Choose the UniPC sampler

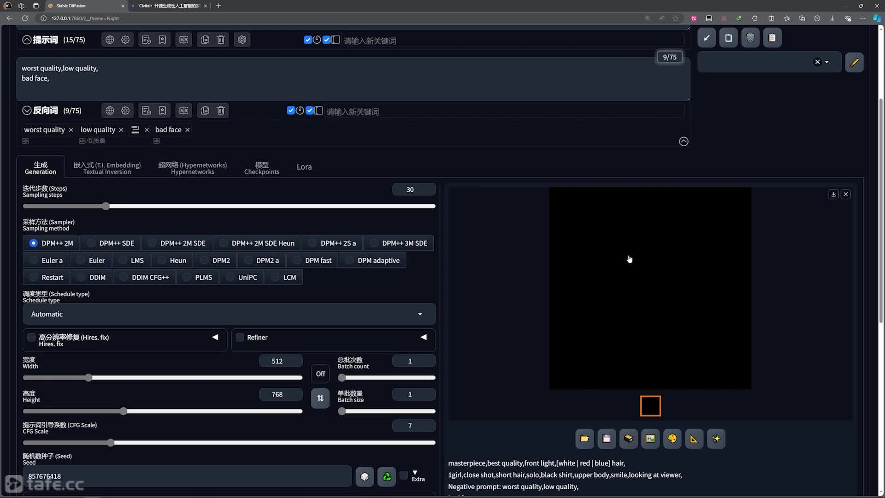click(242, 277)
